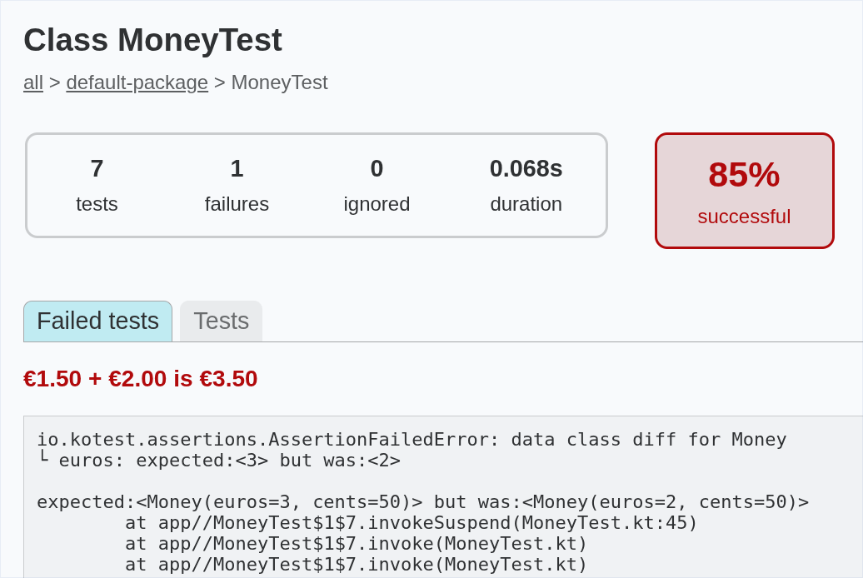Screen dimensions: 863x578
Task: Click the AssertionFailedError message line
Action: click(410, 439)
